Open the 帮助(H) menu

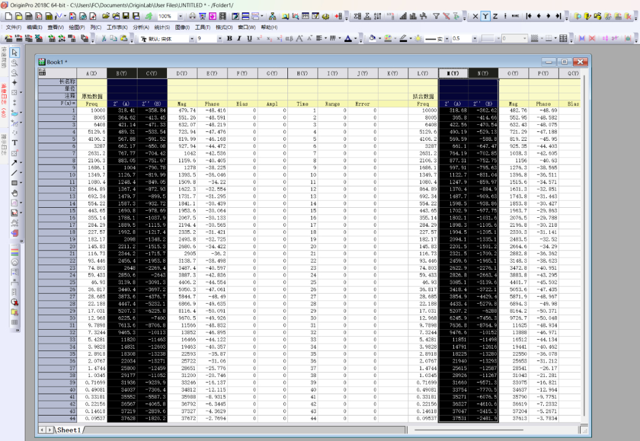pos(269,27)
